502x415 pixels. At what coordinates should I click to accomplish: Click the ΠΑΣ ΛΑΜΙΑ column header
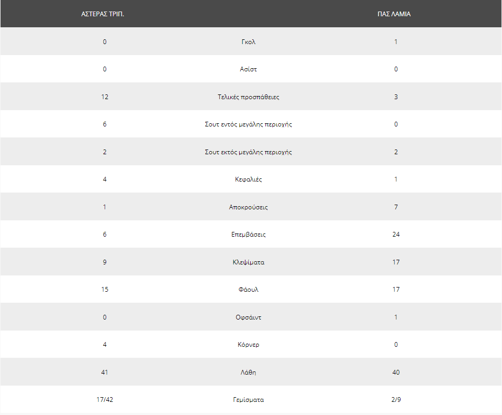tap(394, 14)
